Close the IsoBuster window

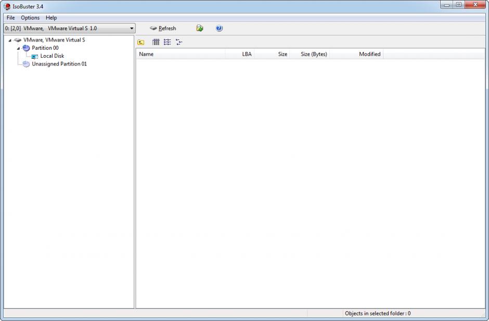point(475,5)
